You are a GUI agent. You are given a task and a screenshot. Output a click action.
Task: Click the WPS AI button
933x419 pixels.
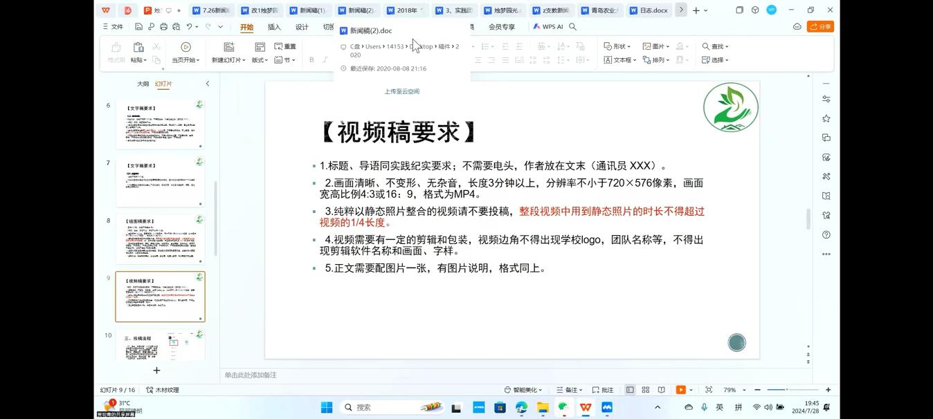click(548, 27)
